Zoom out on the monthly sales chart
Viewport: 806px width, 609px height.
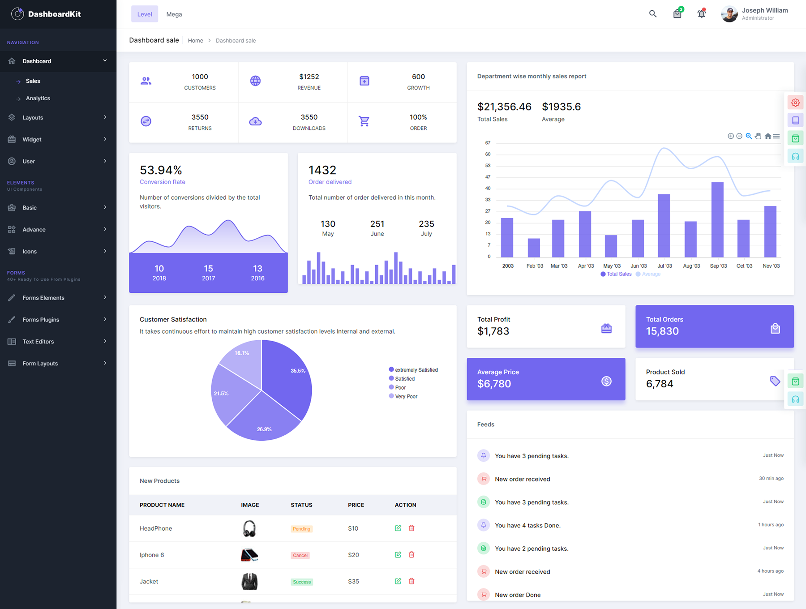(739, 136)
